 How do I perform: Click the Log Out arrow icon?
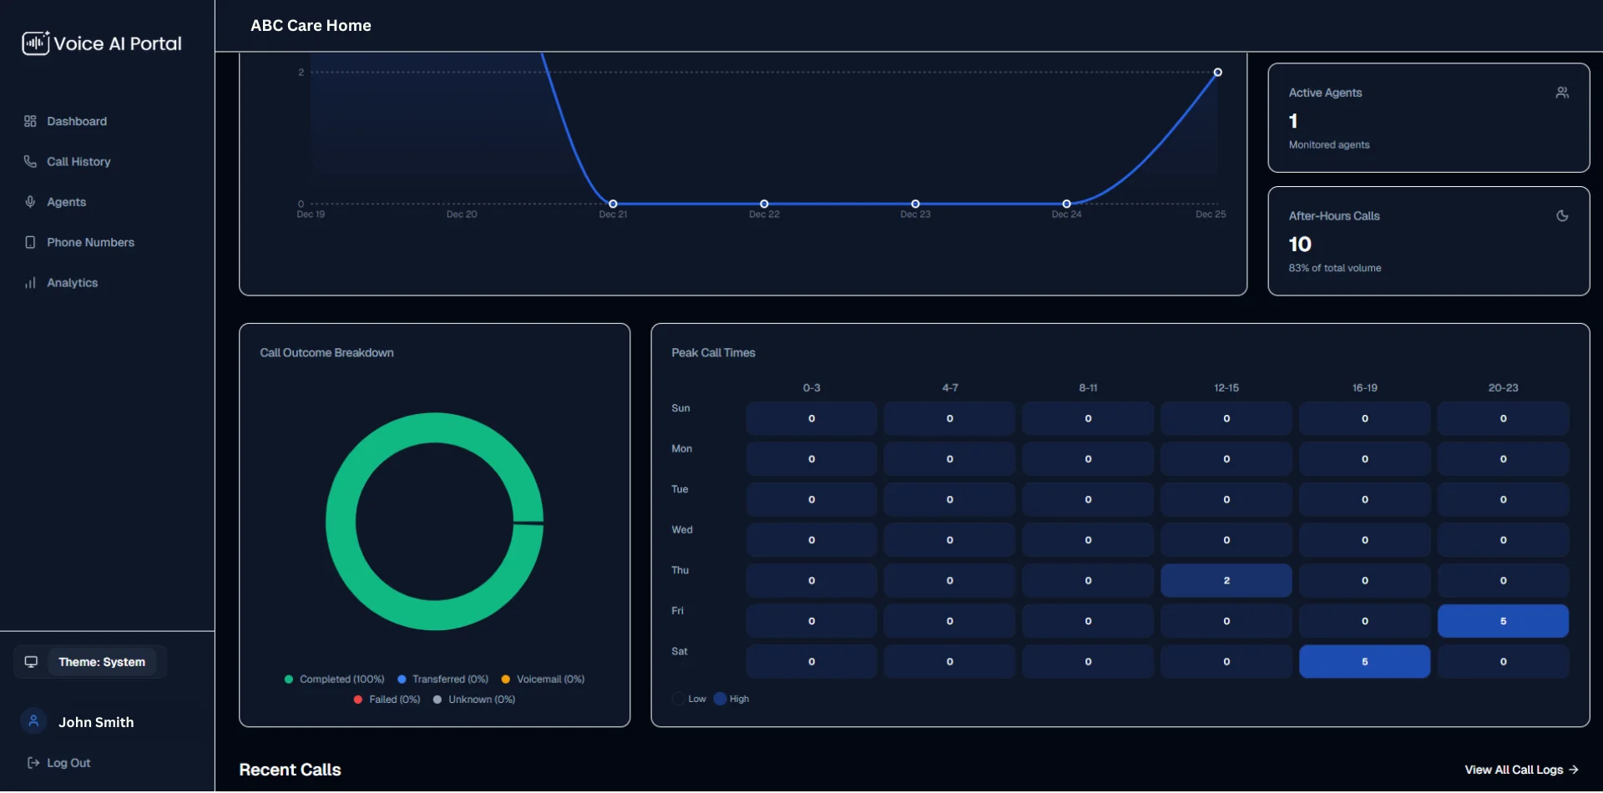coord(33,763)
